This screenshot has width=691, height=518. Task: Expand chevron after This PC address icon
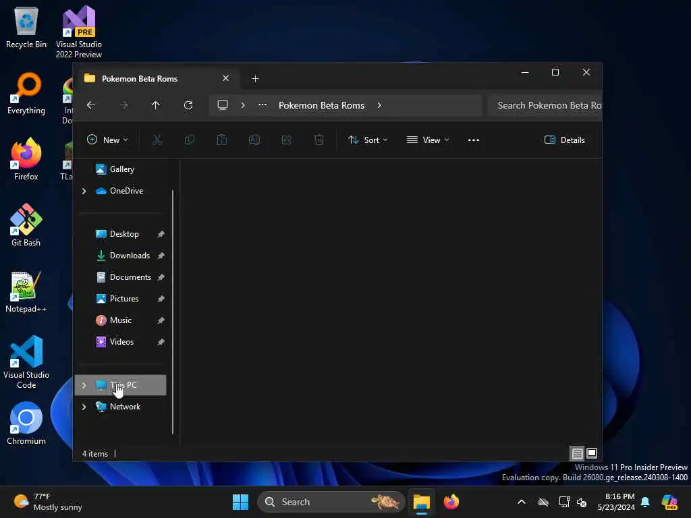pyautogui.click(x=243, y=105)
